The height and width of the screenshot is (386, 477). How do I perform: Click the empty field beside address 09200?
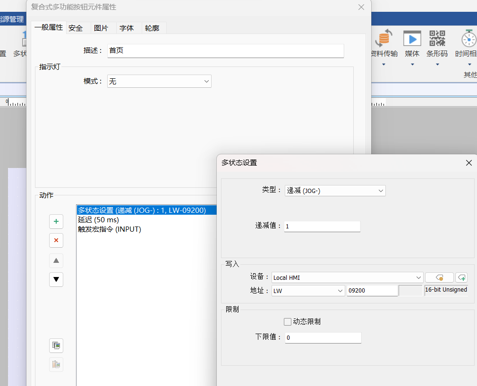(x=410, y=291)
